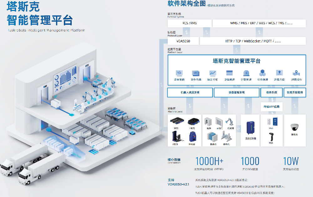Click the 机器人调度系统 box
The height and width of the screenshot is (197, 313).
[190, 93]
